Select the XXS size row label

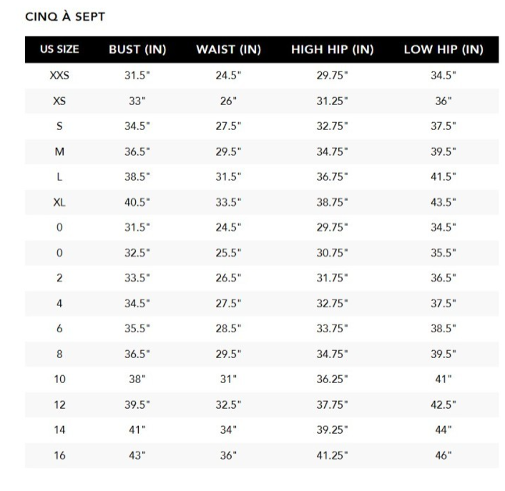(x=59, y=76)
